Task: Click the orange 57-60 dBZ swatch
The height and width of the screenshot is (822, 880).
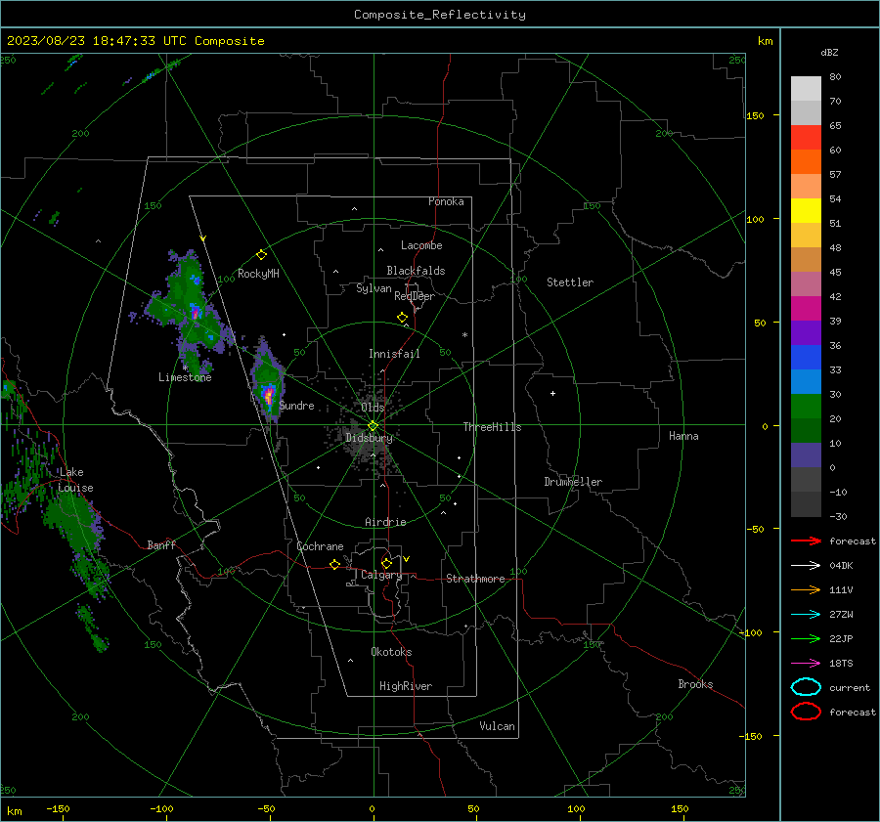Action: pos(806,162)
